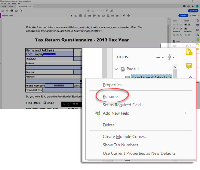Choose the Add Dropdown List tool
Image resolution: width=200 pixels, height=170 pixels.
94,16
